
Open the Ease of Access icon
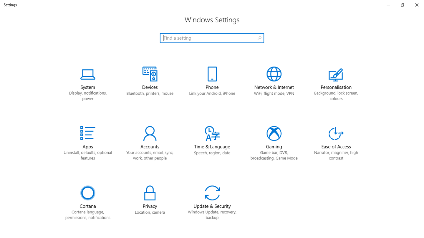(x=336, y=133)
